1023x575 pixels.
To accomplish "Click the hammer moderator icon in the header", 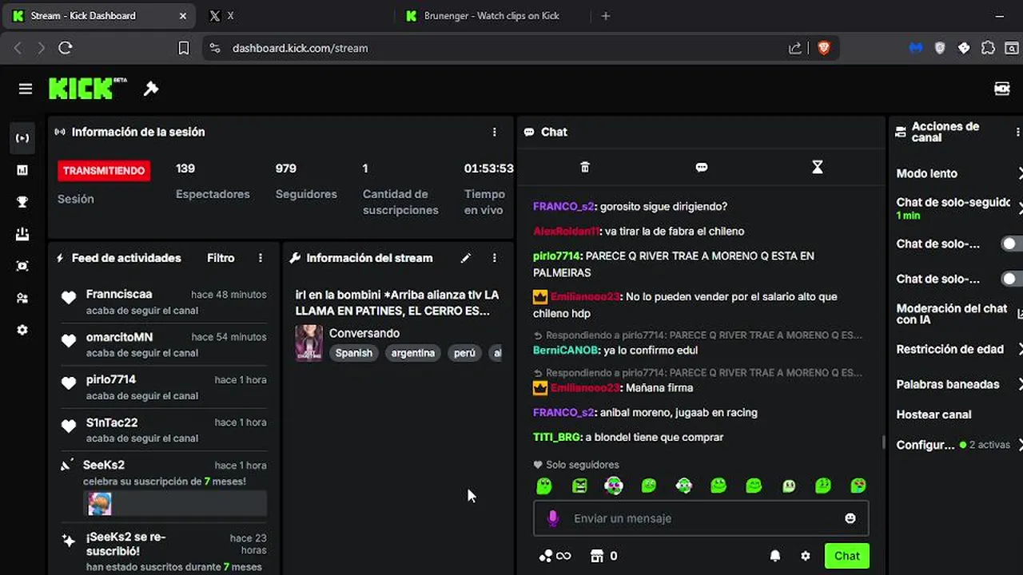I will click(x=151, y=89).
